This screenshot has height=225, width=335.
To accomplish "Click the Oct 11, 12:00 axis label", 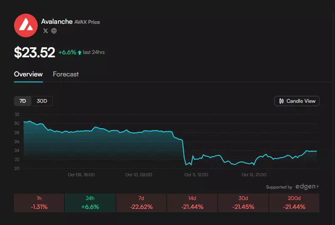I will point(196,174).
